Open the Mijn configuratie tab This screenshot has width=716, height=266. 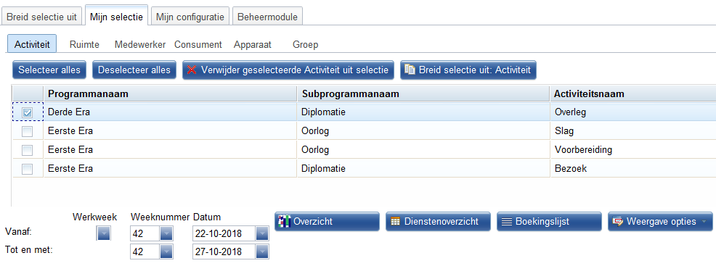tap(190, 17)
